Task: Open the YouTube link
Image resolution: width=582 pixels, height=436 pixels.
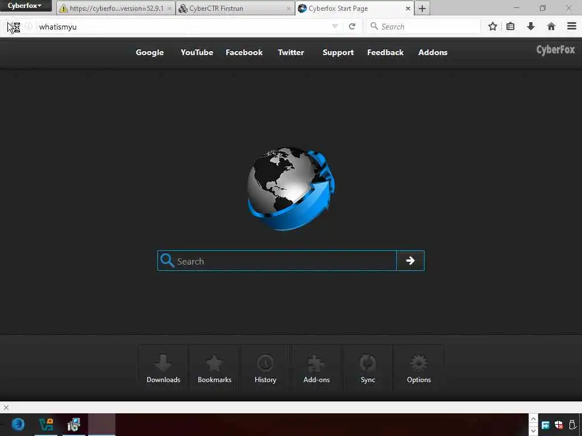Action: click(x=197, y=53)
